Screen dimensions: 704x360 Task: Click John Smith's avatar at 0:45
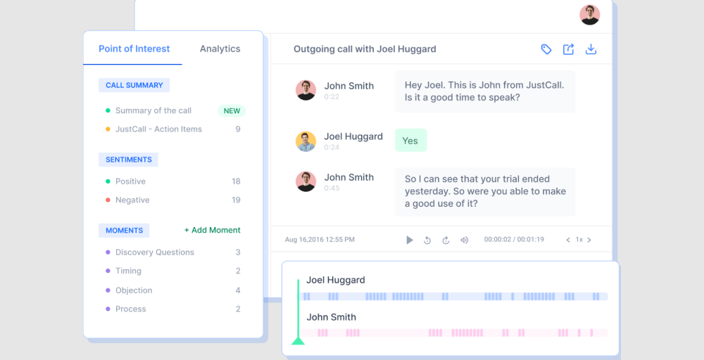tap(306, 181)
